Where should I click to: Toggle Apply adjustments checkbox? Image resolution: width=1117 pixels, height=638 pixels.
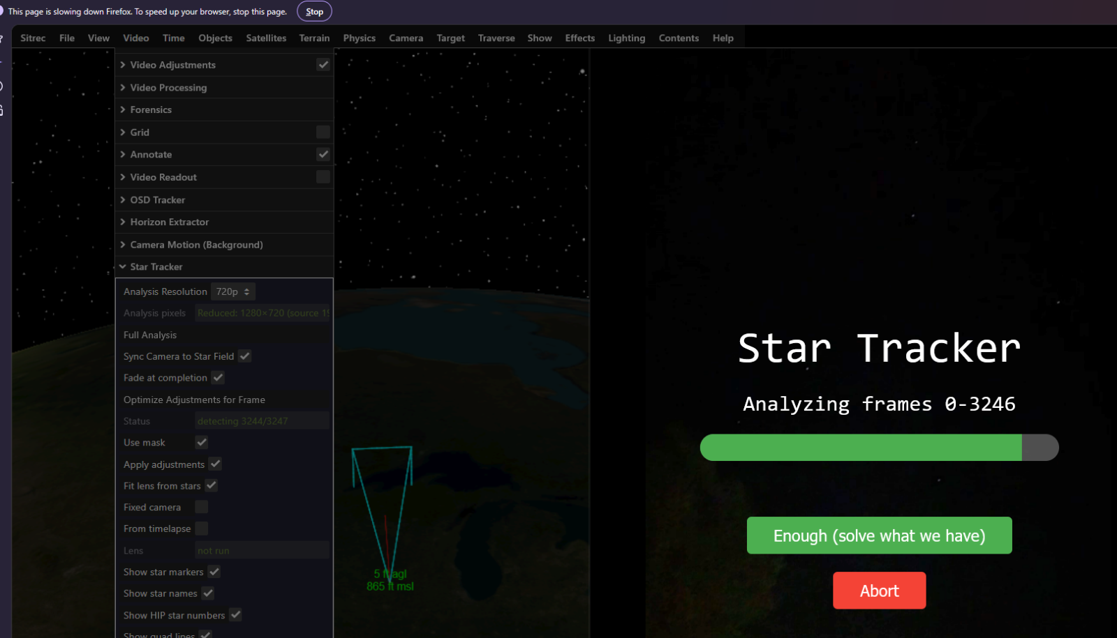pyautogui.click(x=215, y=464)
